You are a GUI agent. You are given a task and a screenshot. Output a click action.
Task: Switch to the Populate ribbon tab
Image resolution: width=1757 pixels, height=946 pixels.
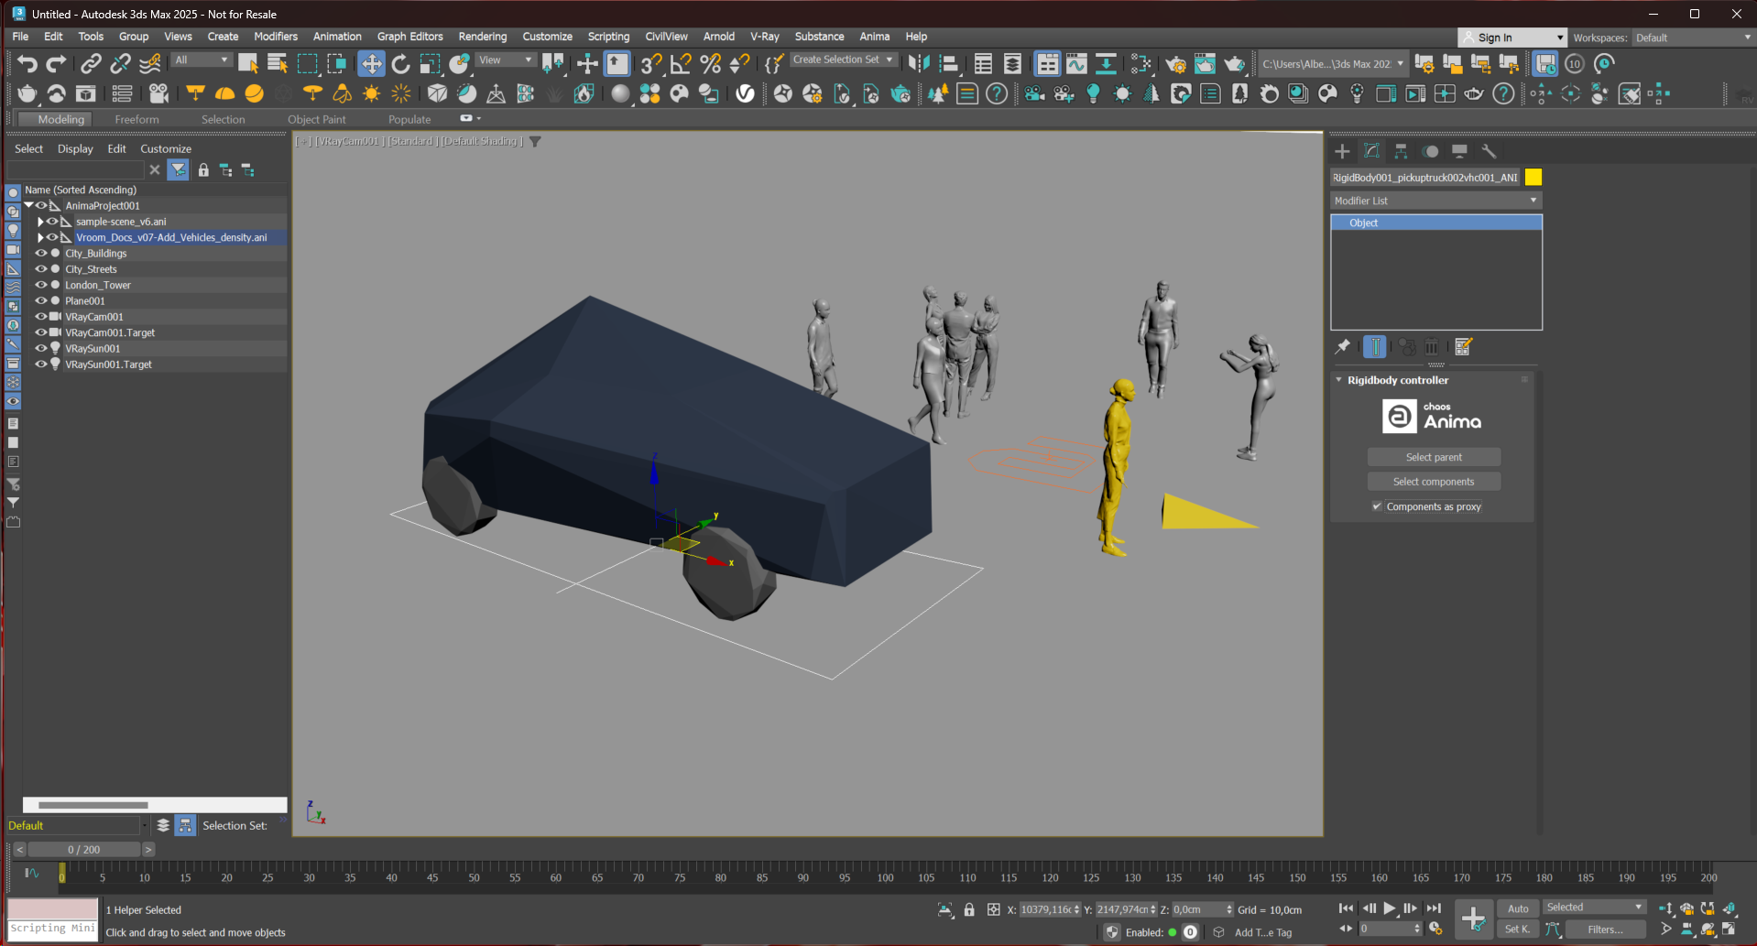[x=409, y=119]
